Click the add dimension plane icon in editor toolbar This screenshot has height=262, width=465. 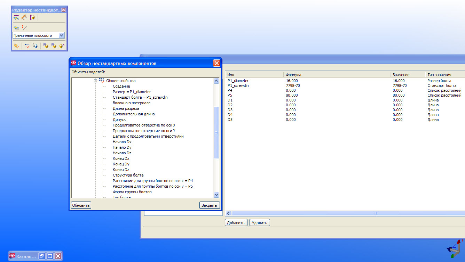tap(16, 17)
